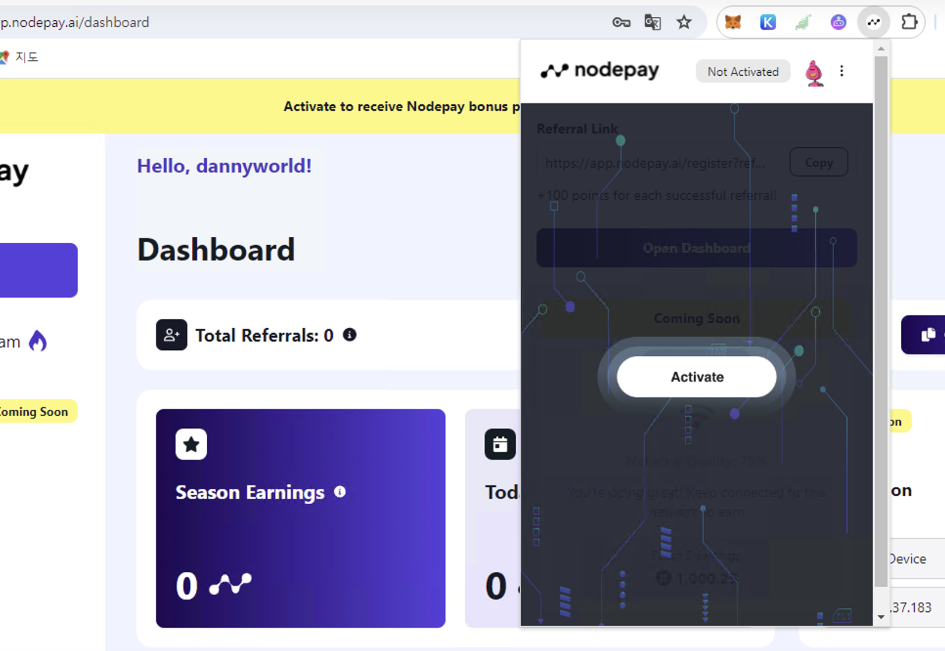Viewport: 945px width, 651px height.
Task: Click the Hello, dannyworld! greeting
Action: 224,166
